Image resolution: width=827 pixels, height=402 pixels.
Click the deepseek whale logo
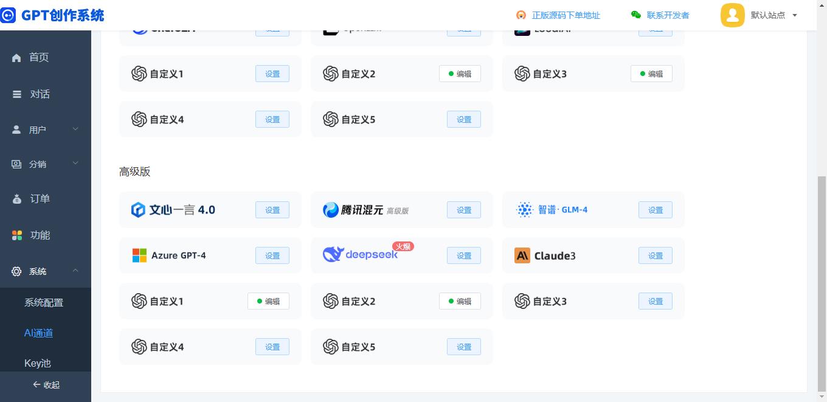click(x=333, y=254)
